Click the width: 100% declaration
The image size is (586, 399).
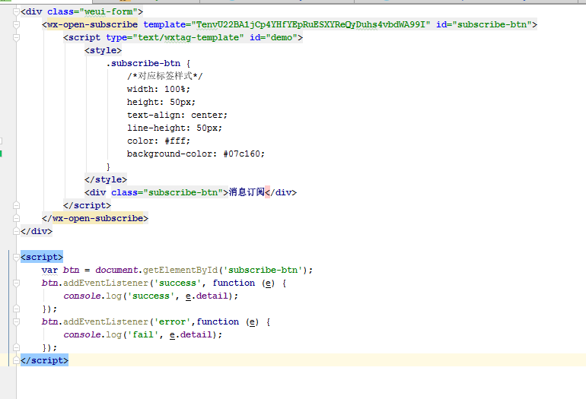[x=158, y=89]
